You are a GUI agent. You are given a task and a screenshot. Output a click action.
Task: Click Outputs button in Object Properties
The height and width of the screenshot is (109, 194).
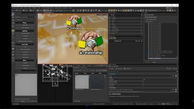coord(169,69)
